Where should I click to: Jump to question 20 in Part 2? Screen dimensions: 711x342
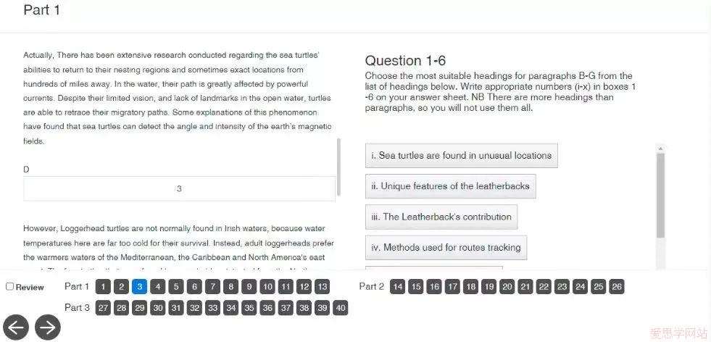507,287
